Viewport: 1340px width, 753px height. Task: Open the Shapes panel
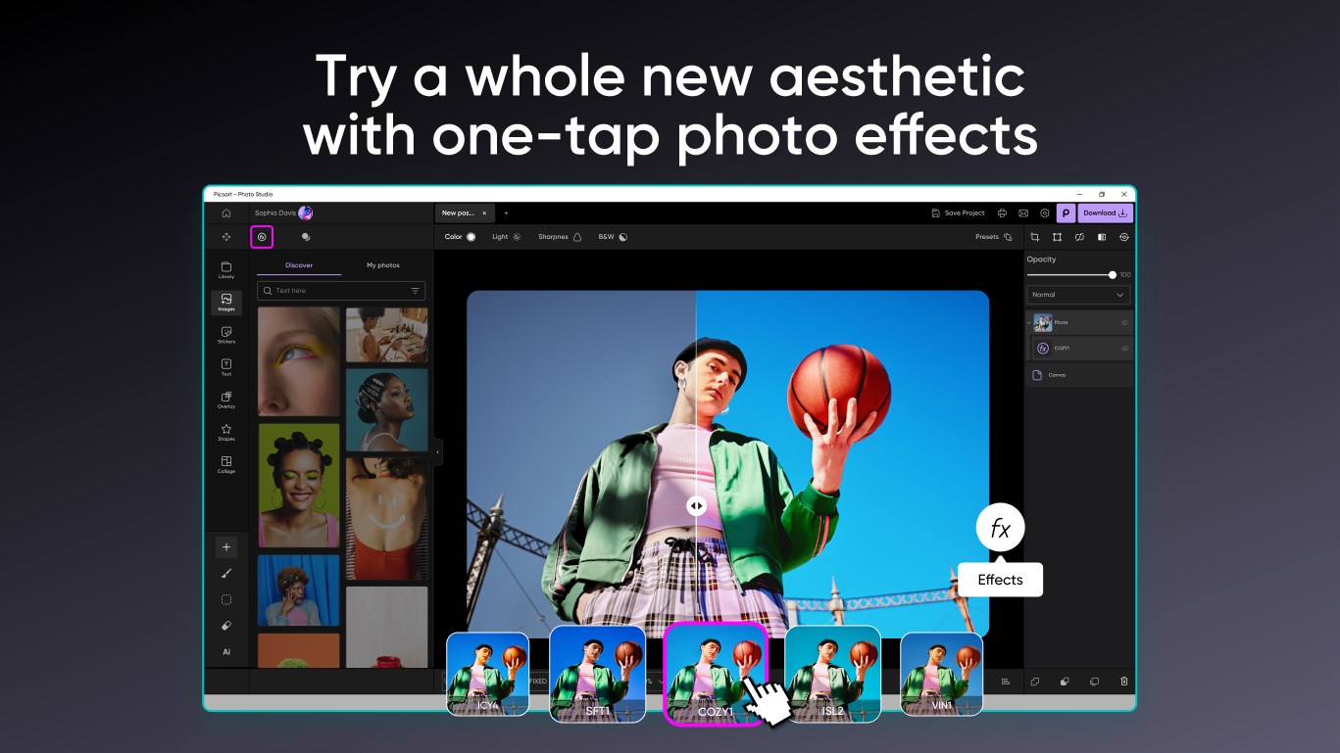pyautogui.click(x=226, y=432)
